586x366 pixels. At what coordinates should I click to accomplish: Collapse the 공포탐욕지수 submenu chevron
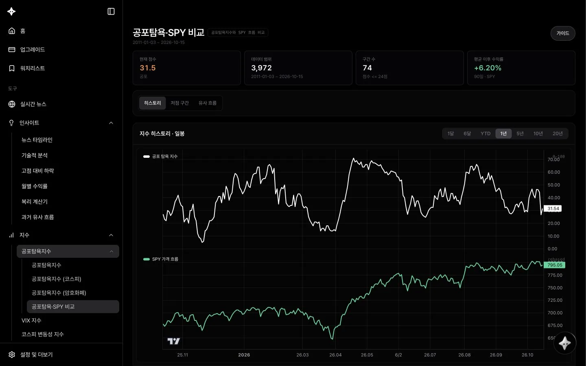[111, 251]
